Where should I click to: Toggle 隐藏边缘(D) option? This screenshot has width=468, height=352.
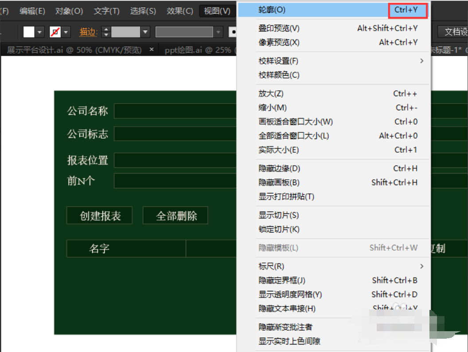click(x=333, y=169)
